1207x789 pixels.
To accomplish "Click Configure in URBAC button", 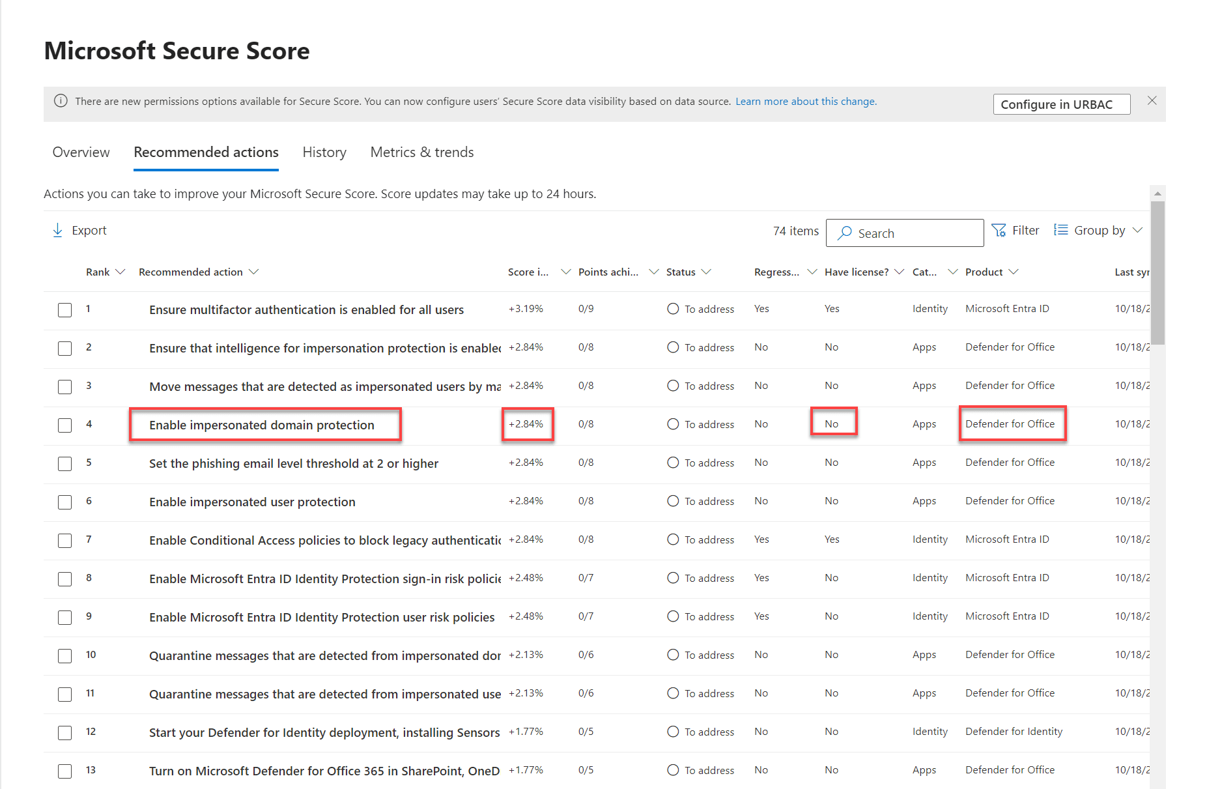I will coord(1061,104).
